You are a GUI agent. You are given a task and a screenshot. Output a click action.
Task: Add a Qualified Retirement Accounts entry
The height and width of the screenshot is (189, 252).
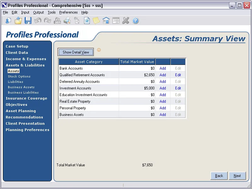[163, 75]
